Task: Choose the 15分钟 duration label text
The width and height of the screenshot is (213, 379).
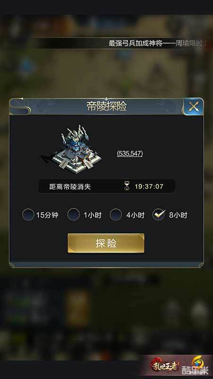Action: point(47,215)
